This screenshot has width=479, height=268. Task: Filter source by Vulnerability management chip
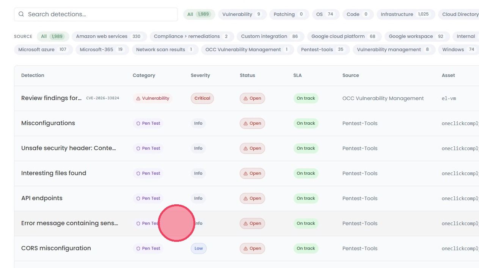[394, 50]
